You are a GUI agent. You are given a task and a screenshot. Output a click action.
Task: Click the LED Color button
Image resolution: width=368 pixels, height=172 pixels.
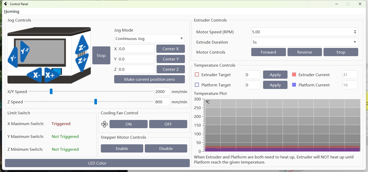pos(97,163)
